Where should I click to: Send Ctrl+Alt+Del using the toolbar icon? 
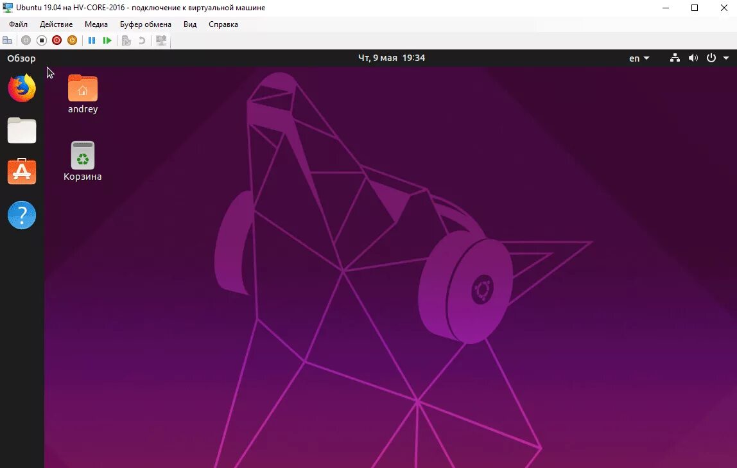(8, 40)
